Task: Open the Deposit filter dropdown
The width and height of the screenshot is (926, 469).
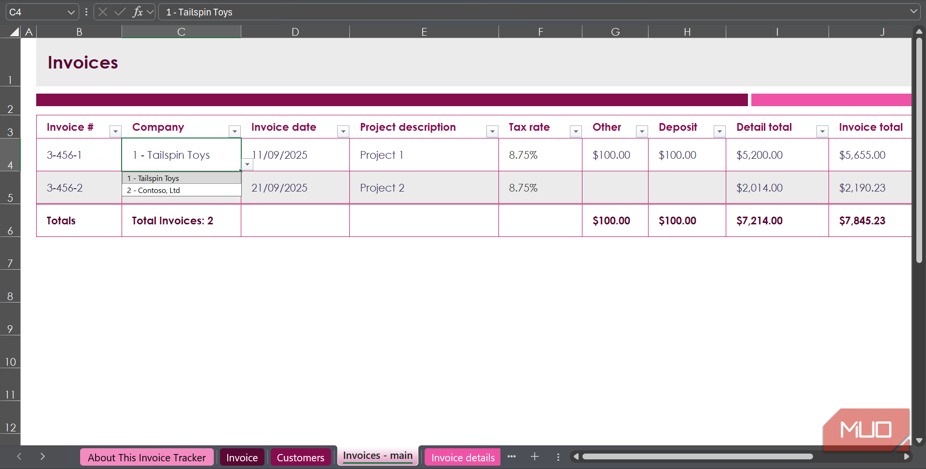Action: (719, 131)
